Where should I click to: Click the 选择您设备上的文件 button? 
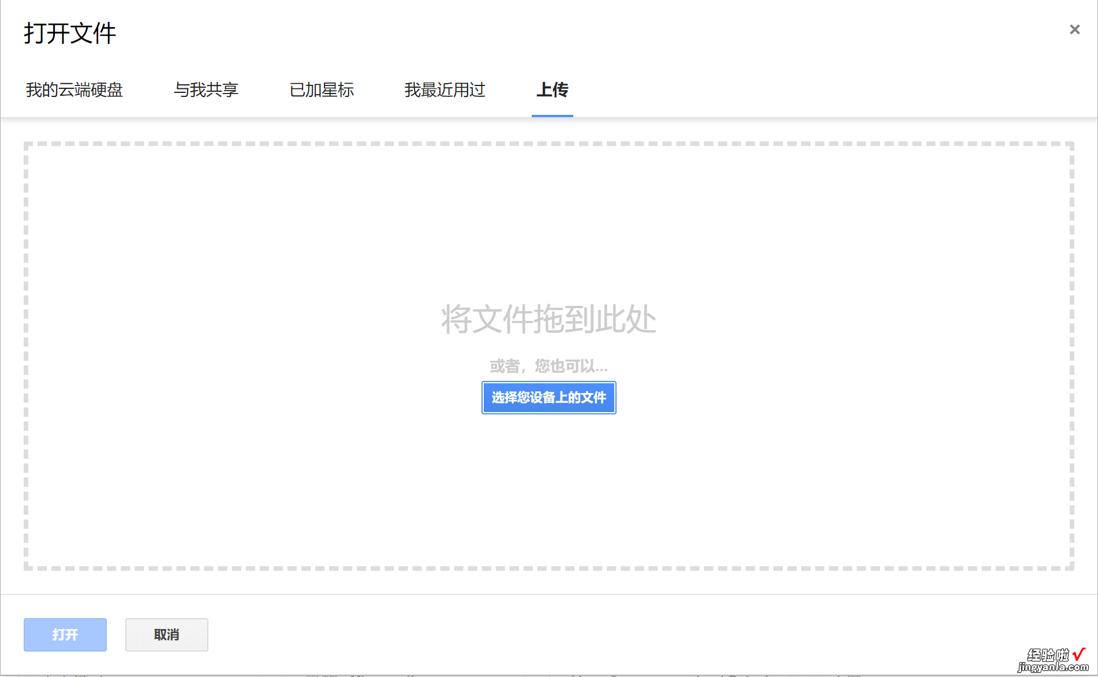pos(549,398)
